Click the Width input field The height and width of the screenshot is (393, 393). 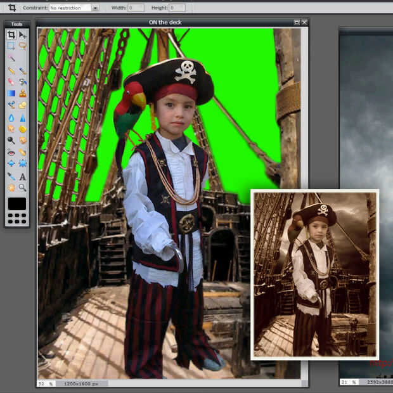click(136, 8)
